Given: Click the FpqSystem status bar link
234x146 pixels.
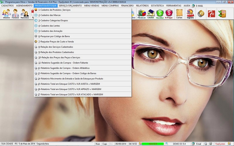Looking at the screenshot, I should point(220,144).
